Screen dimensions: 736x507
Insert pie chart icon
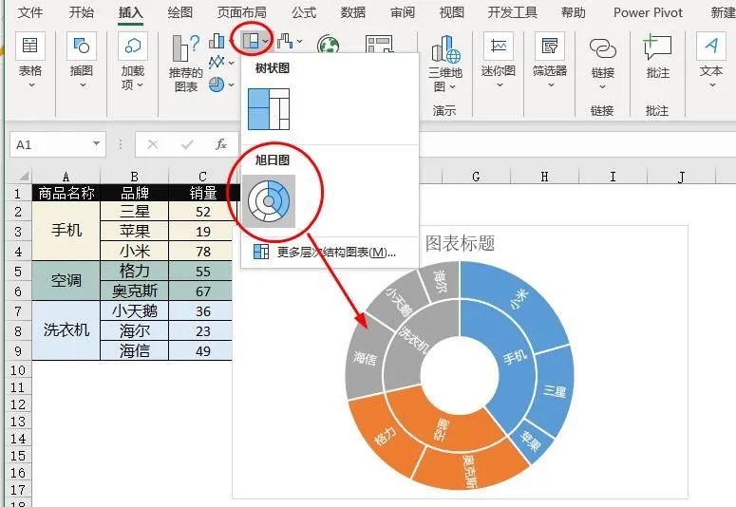click(217, 84)
